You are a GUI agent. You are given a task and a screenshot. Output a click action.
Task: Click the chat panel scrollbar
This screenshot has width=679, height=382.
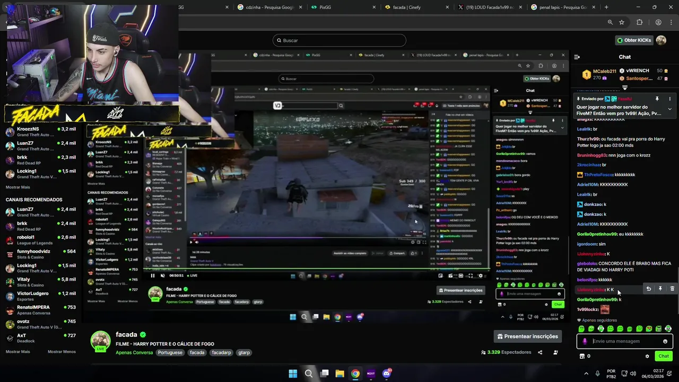click(x=678, y=291)
